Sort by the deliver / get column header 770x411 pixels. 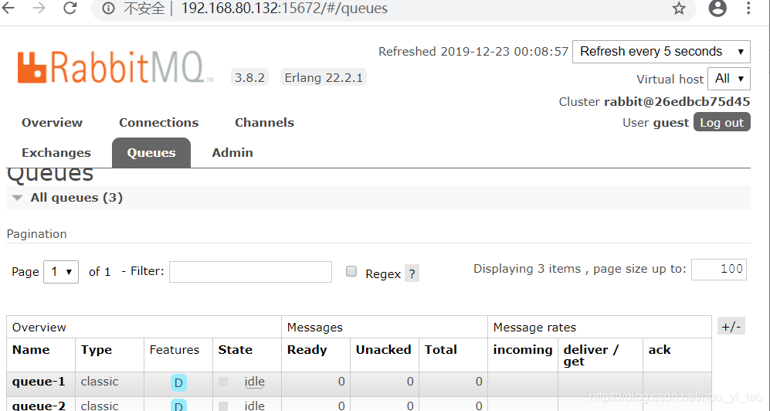click(x=591, y=355)
